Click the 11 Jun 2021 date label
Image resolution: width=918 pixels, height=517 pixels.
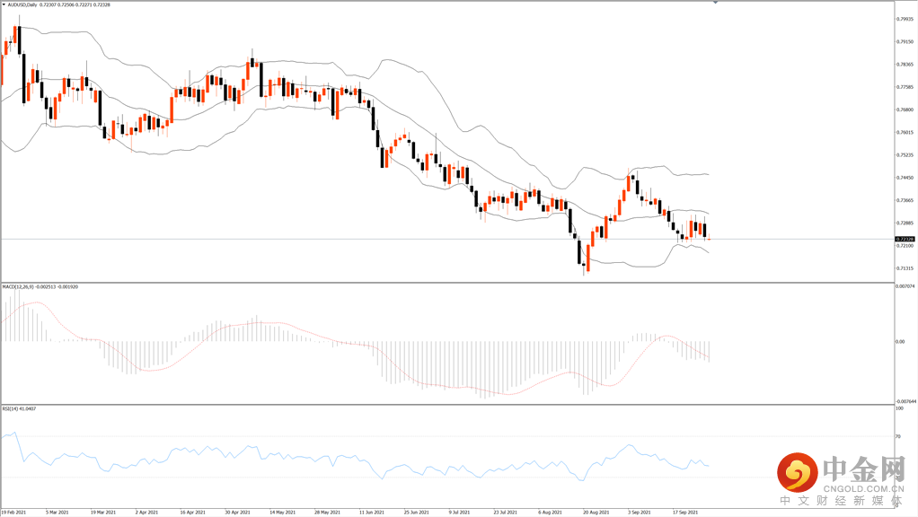point(373,513)
